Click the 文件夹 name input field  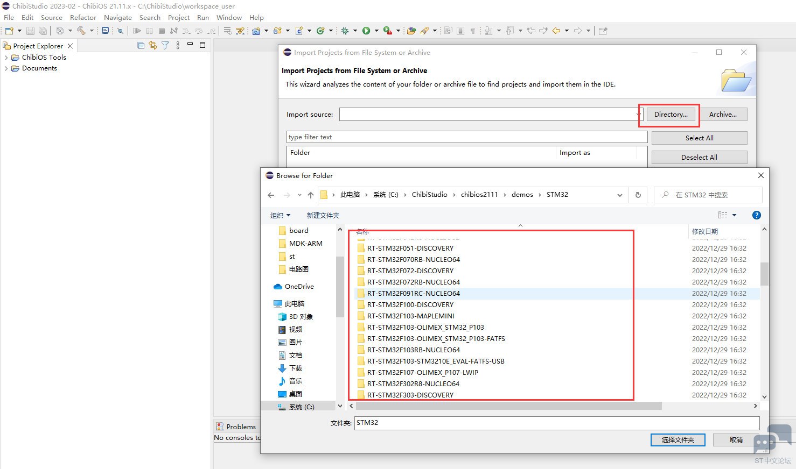557,423
